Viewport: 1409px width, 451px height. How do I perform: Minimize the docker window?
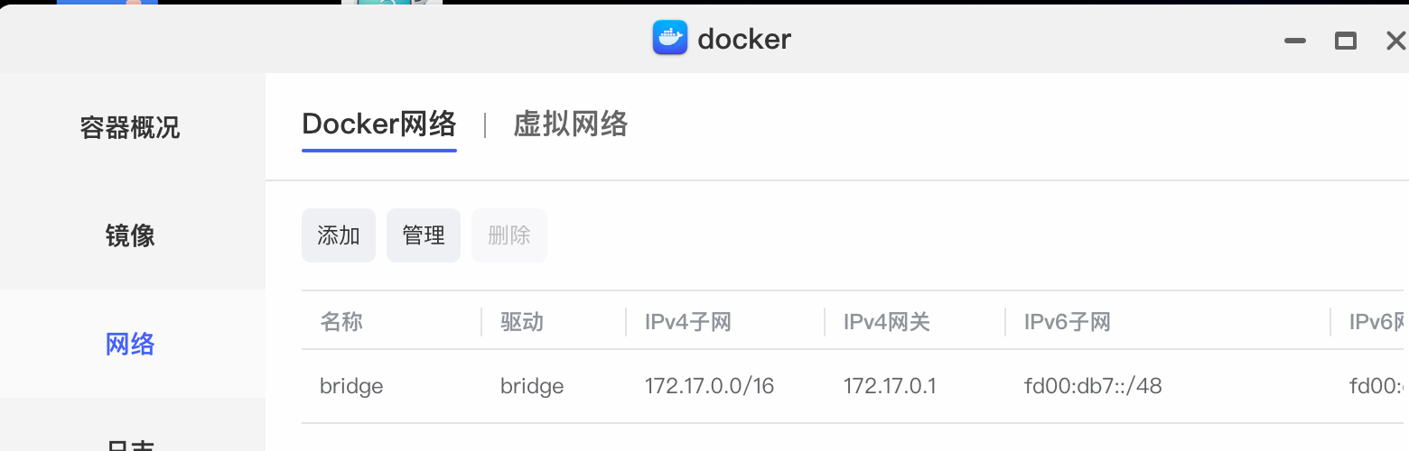pos(1295,41)
